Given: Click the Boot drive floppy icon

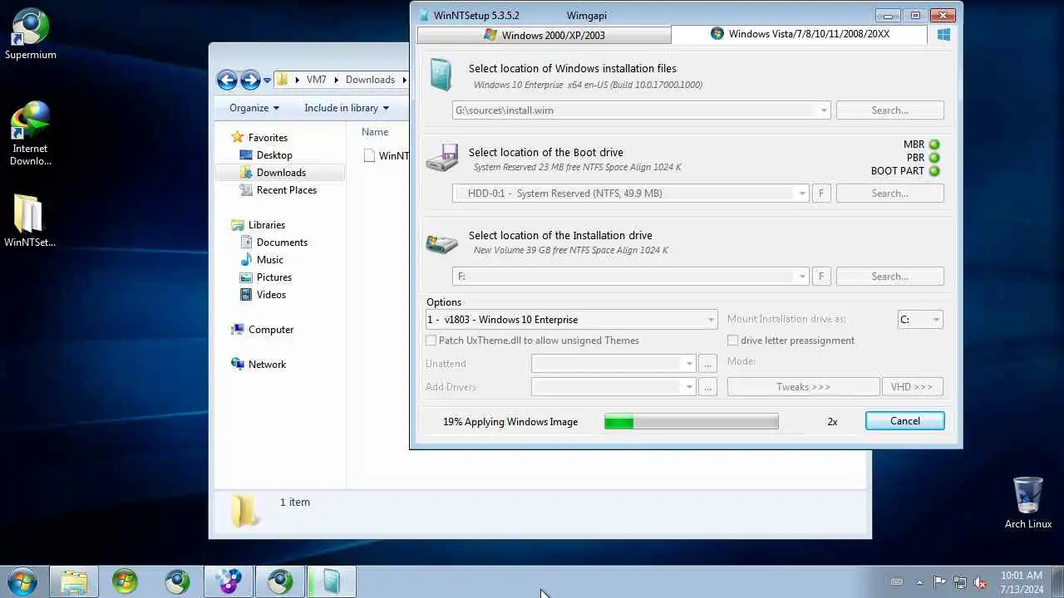Looking at the screenshot, I should [x=442, y=158].
